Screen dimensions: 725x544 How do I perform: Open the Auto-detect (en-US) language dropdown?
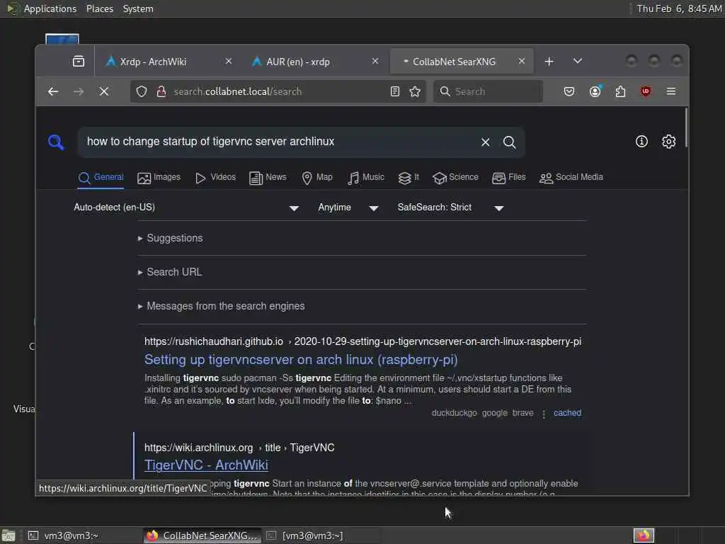pyautogui.click(x=186, y=208)
